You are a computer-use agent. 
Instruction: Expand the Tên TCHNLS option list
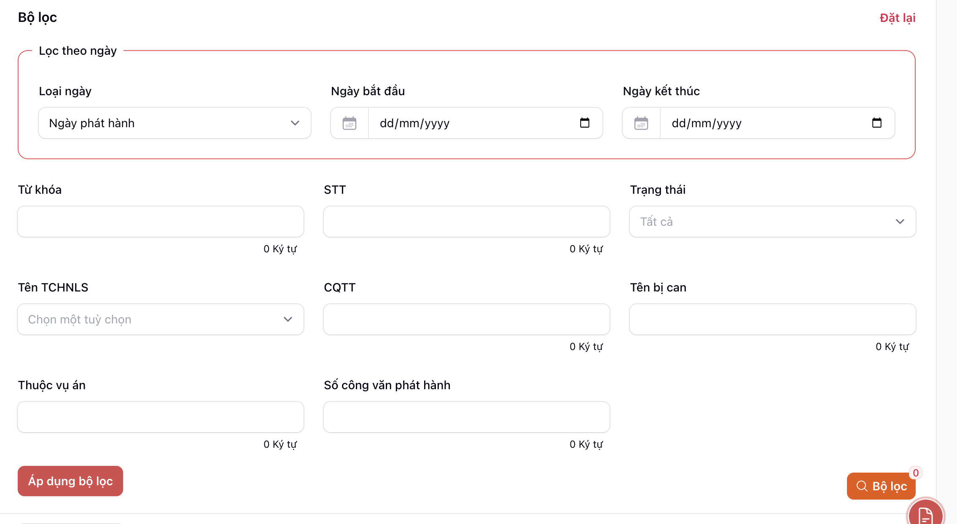(160, 319)
